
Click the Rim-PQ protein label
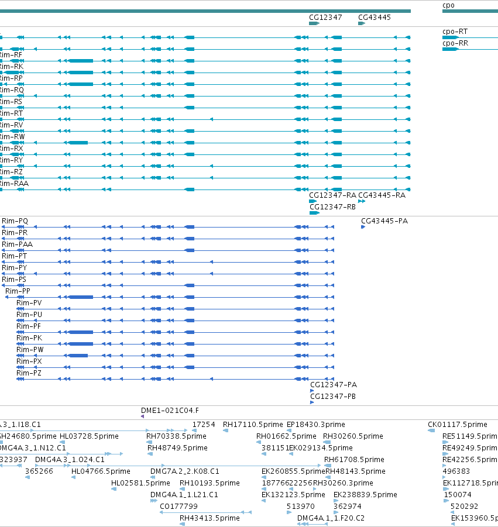pyautogui.click(x=15, y=221)
